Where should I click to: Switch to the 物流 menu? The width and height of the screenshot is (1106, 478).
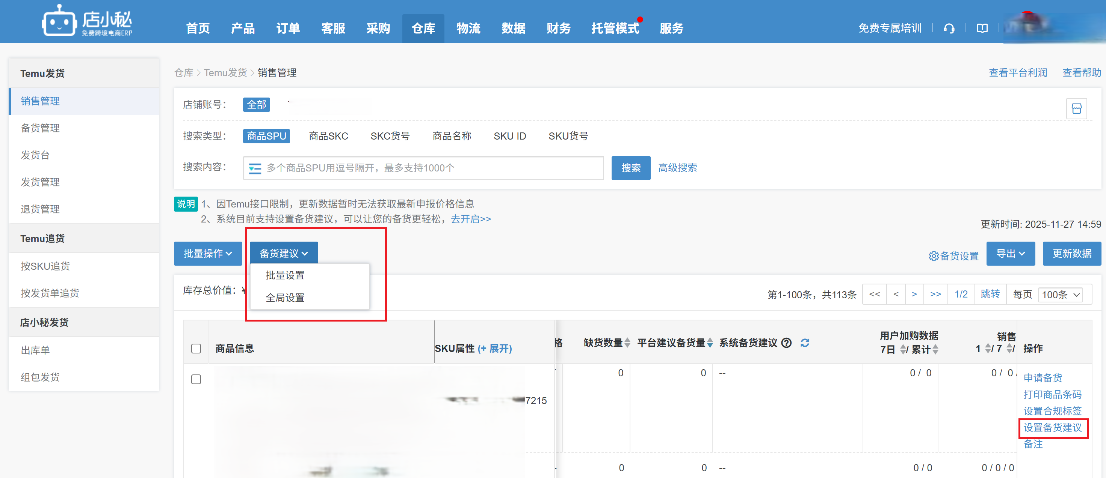[x=468, y=28]
